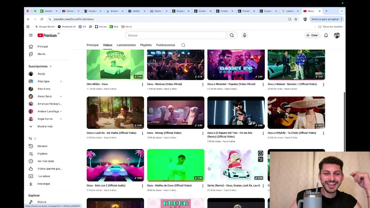The image size is (370, 208).
Task: Open Chrome apps grid in bookmarks bar
Action: point(28,27)
